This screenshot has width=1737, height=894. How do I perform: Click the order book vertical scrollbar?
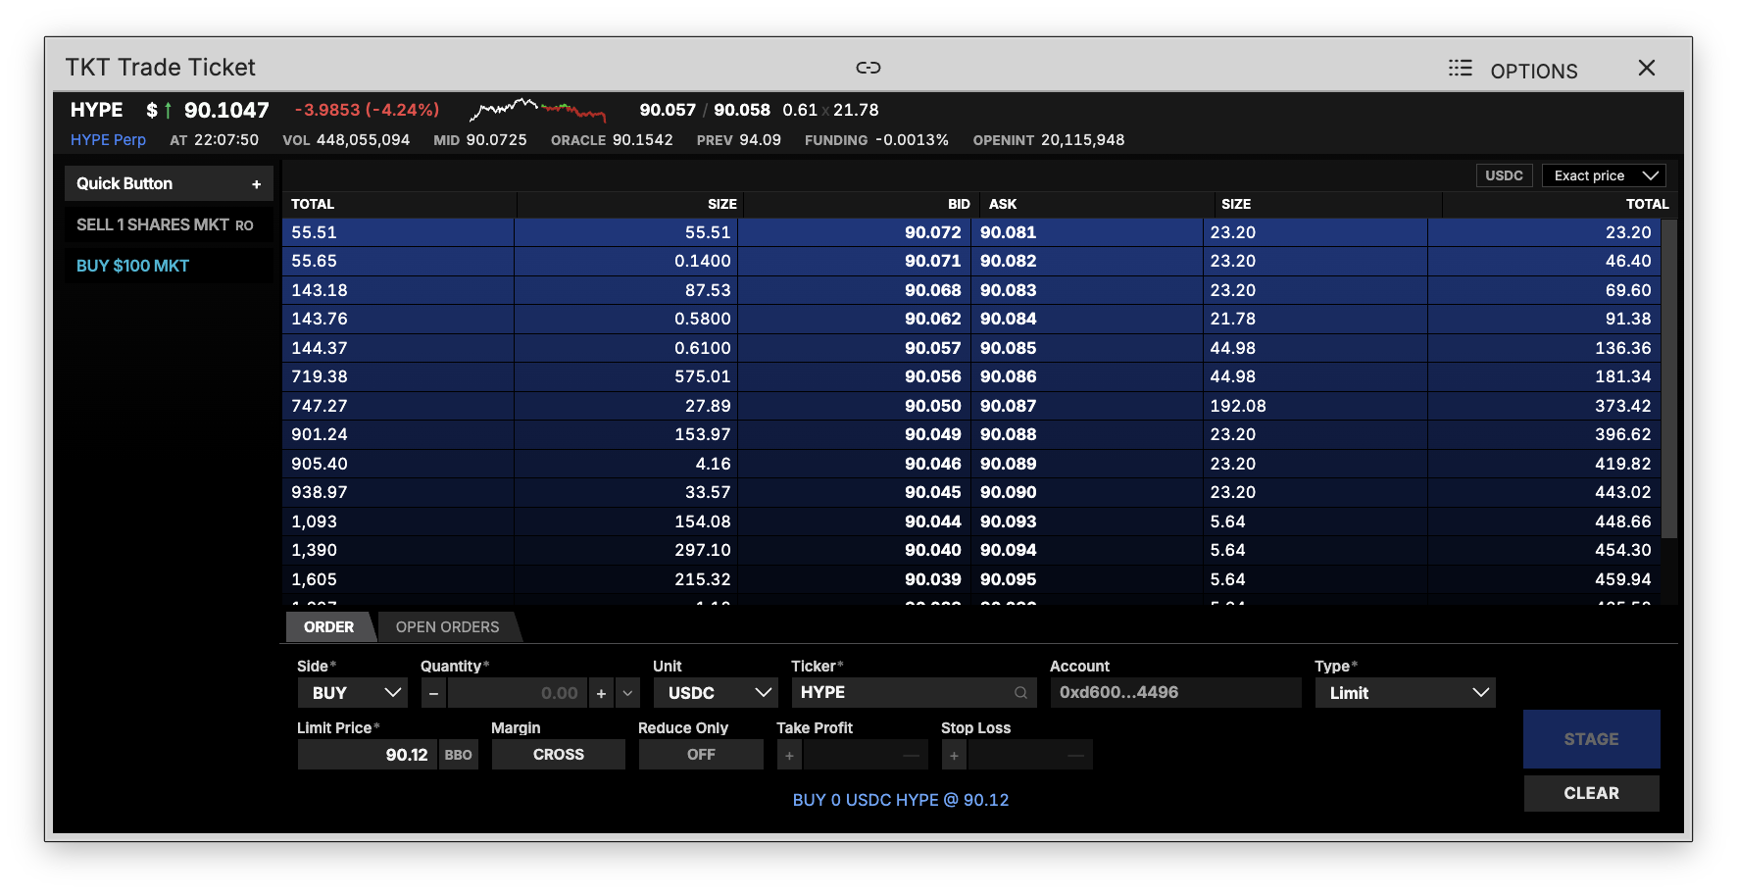(x=1669, y=378)
